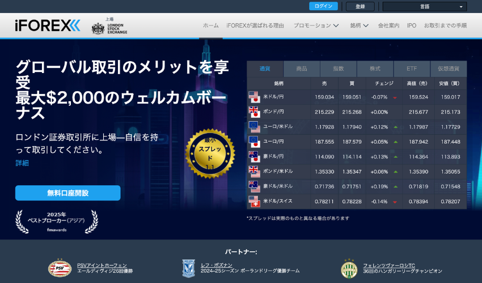
Task: Expand the 銘柄 menu
Action: coord(359,25)
